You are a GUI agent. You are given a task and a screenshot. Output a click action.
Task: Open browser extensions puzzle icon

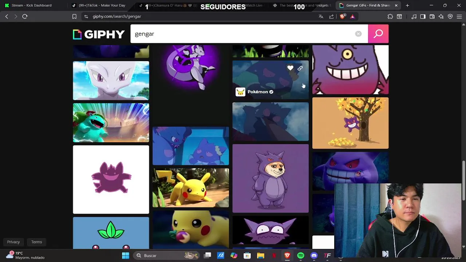(390, 16)
